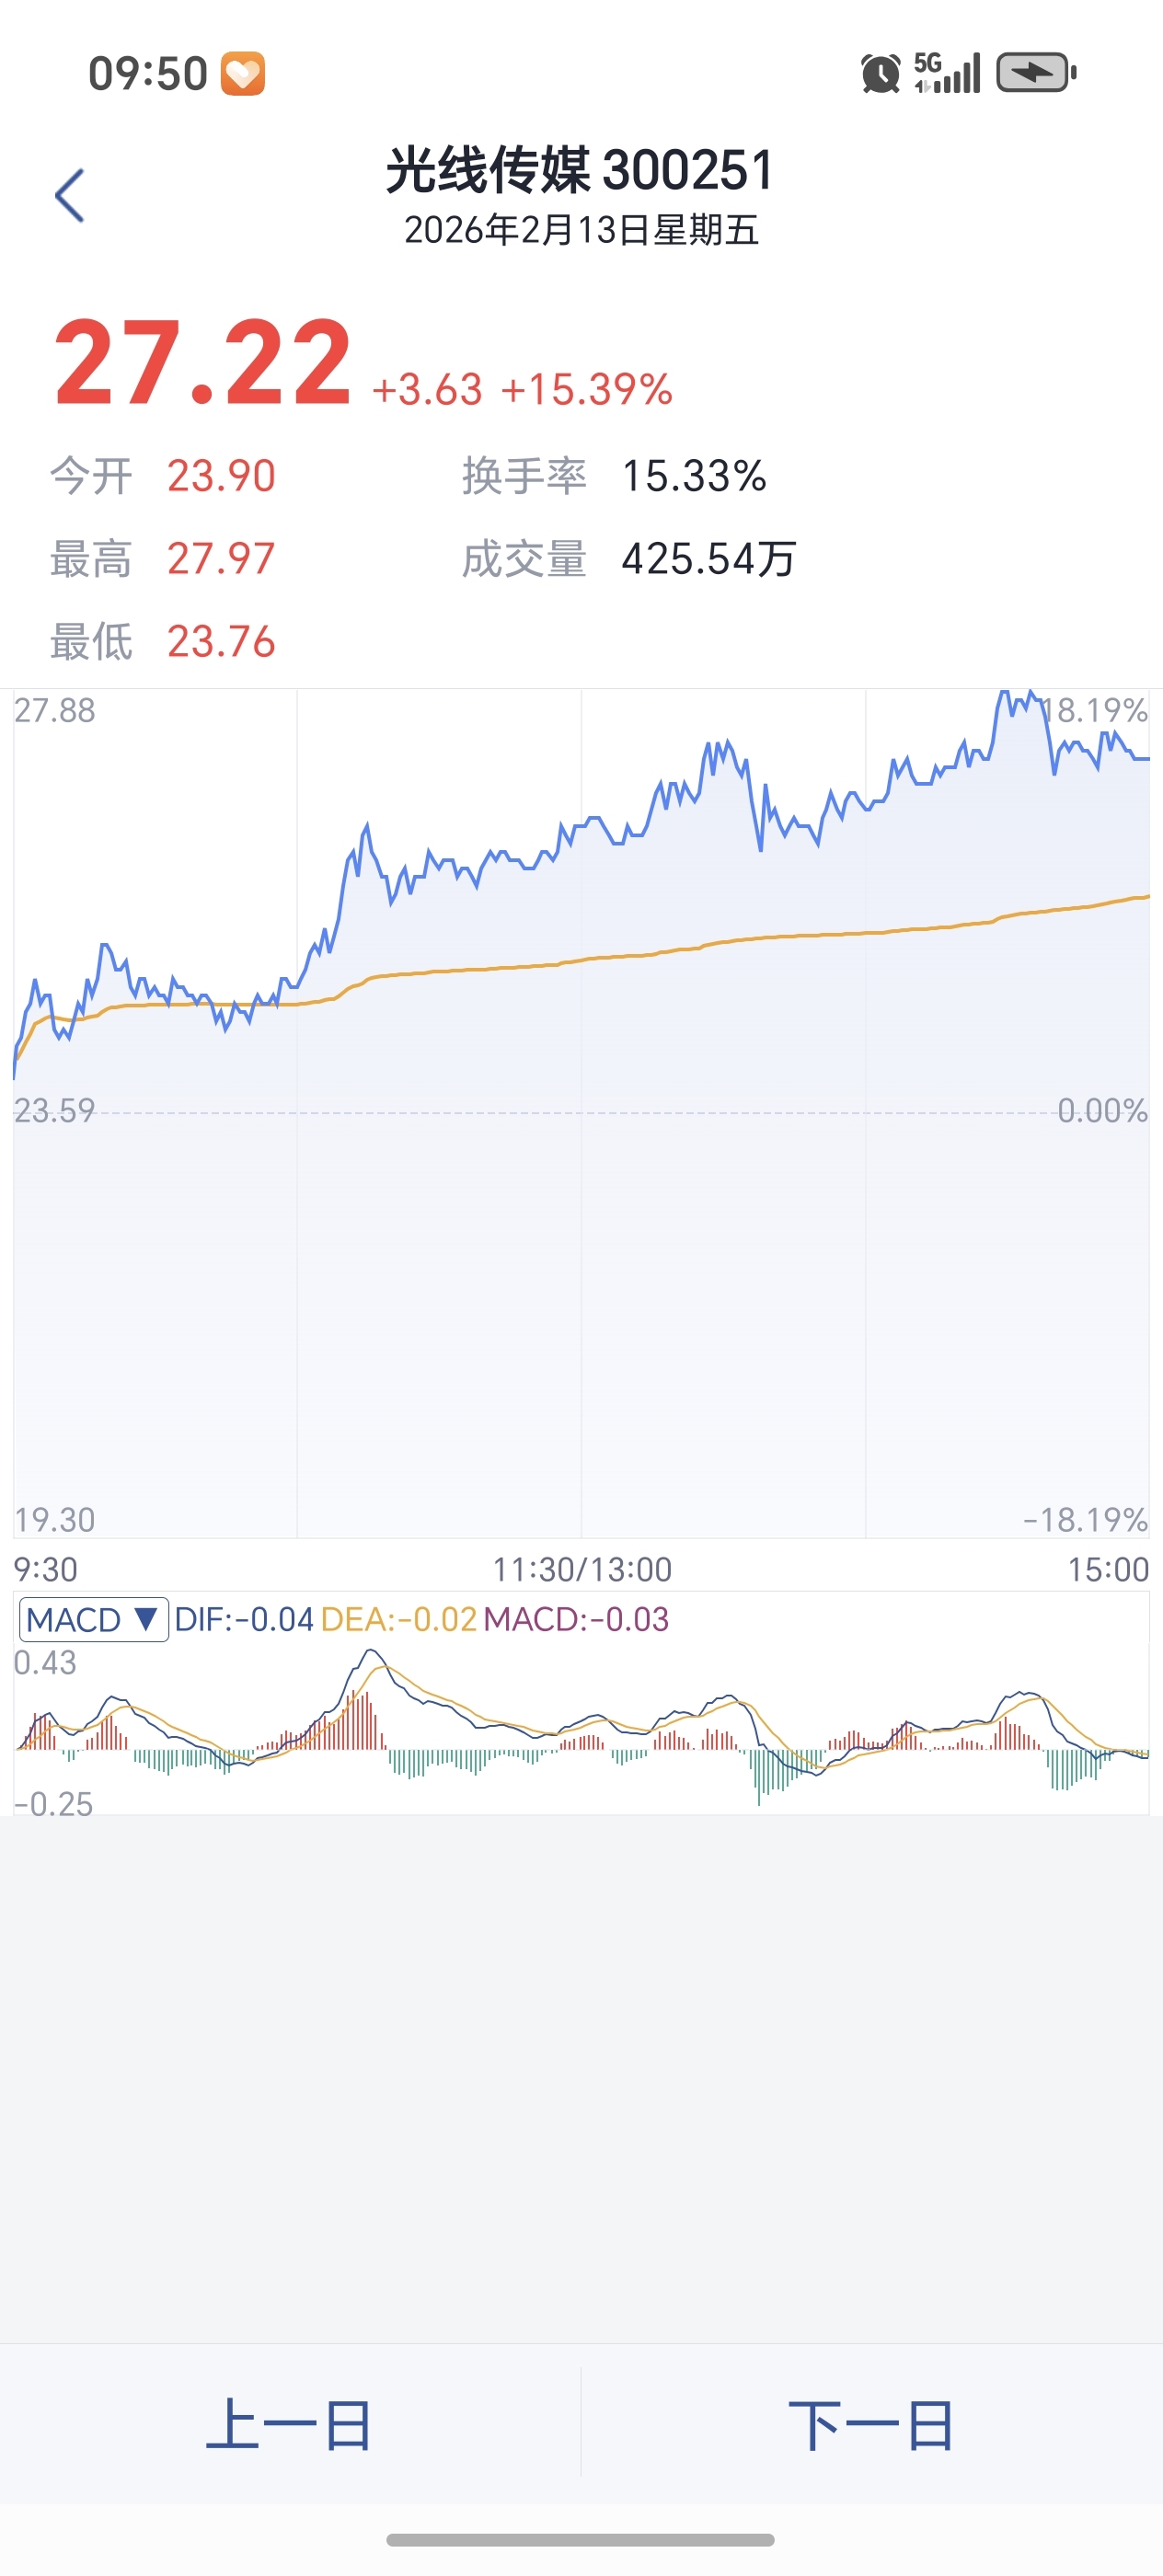Tap the current price 27.22
The height and width of the screenshot is (2576, 1163).
coord(203,362)
